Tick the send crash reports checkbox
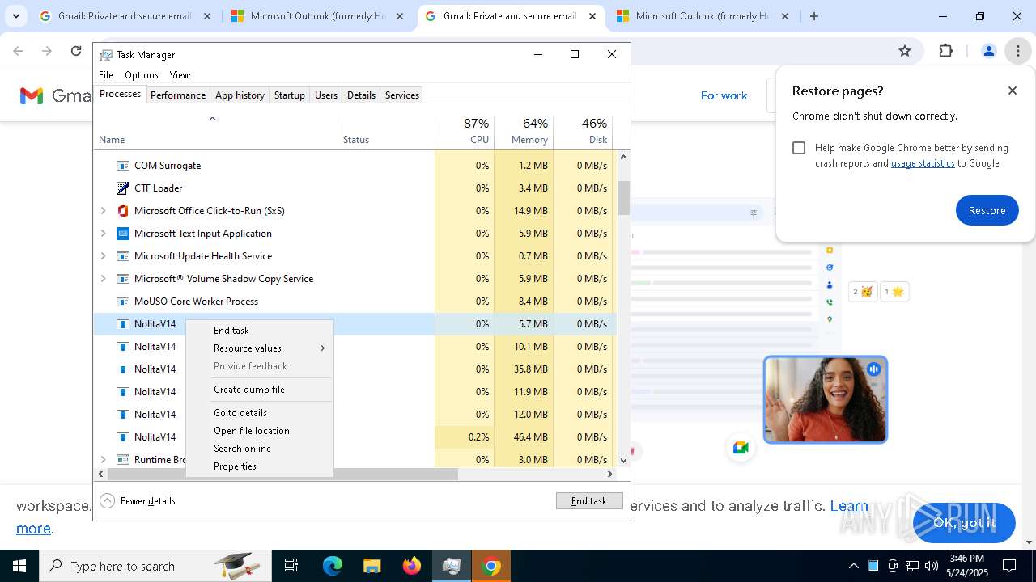Screen dimensions: 1036x582 pyautogui.click(x=799, y=148)
